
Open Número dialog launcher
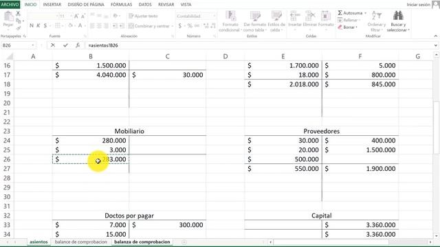[214, 36]
